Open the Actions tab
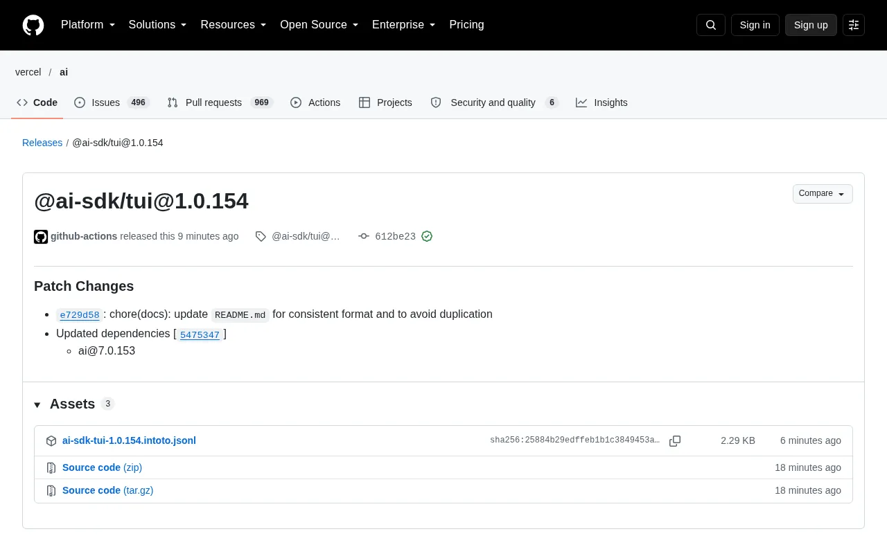Image resolution: width=887 pixels, height=554 pixels. click(x=315, y=102)
